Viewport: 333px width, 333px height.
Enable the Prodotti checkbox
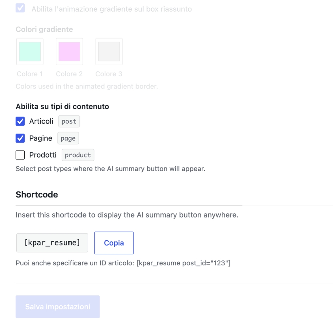coord(20,155)
